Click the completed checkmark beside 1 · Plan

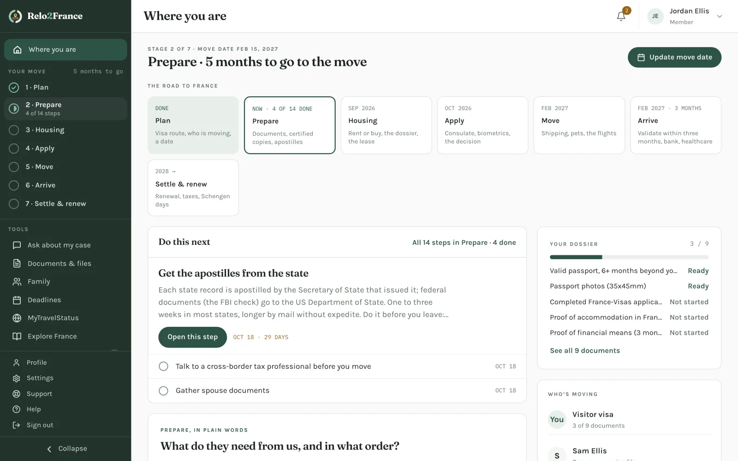click(x=14, y=88)
